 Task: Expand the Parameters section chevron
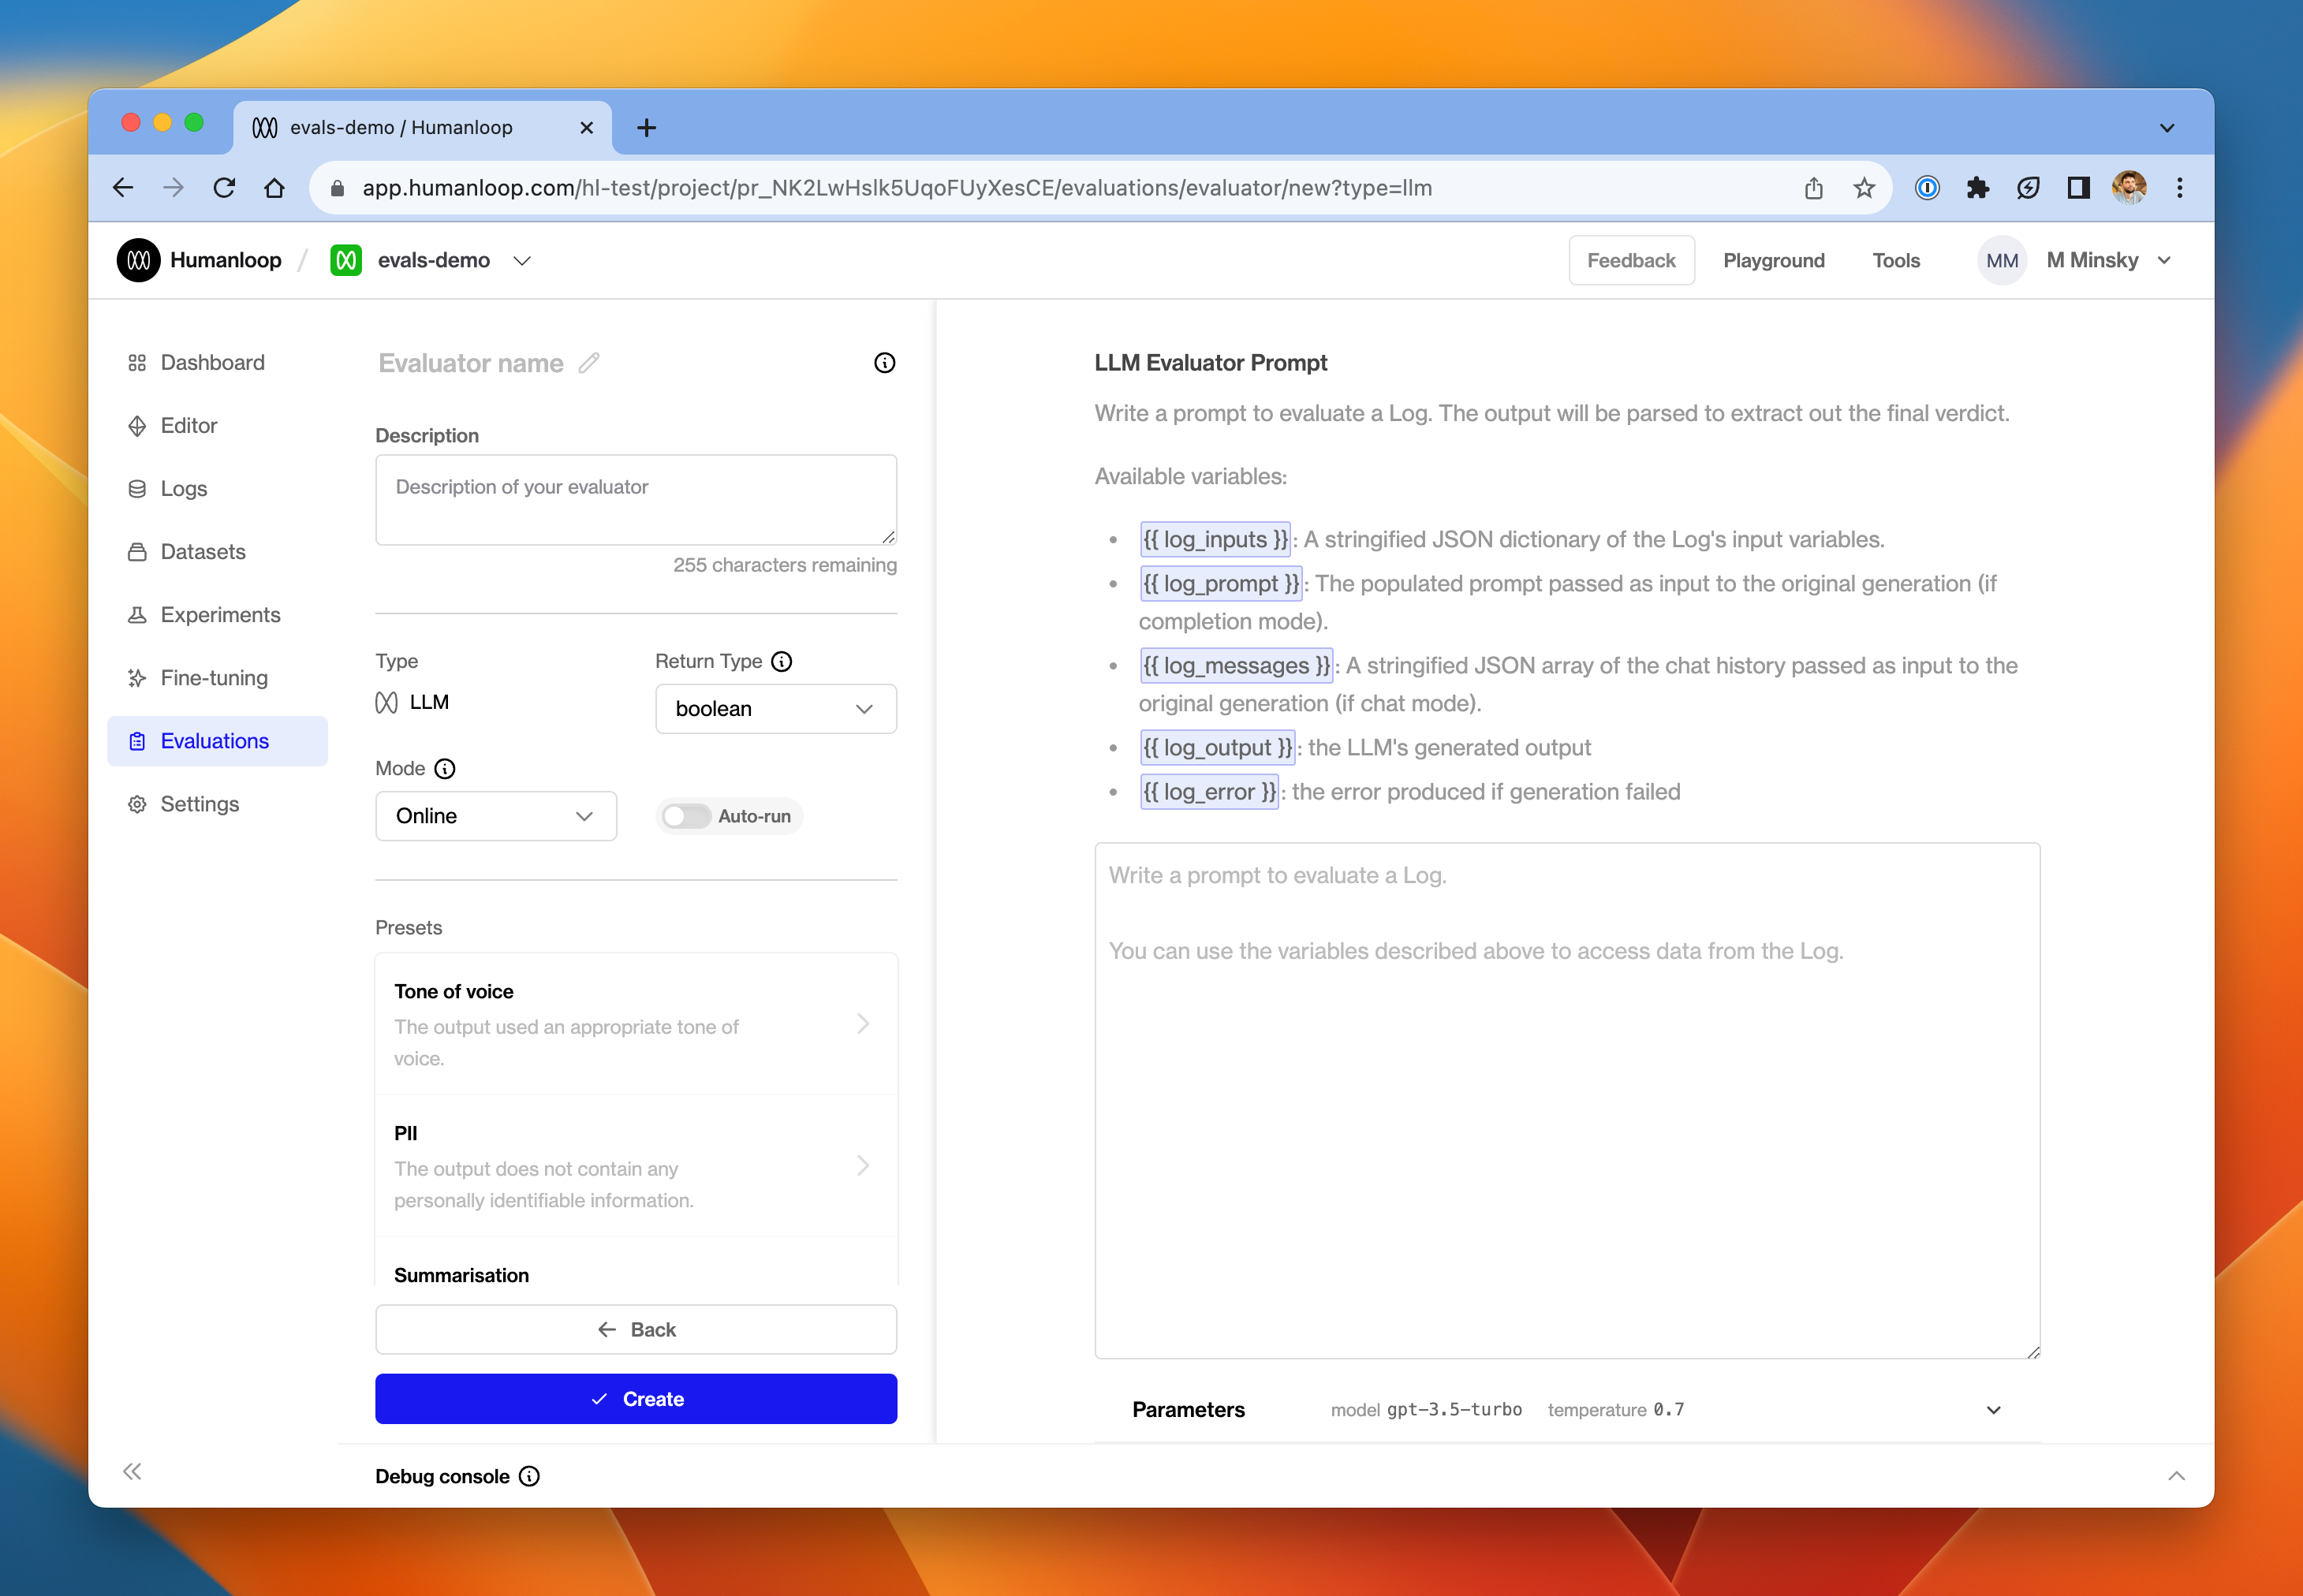(1993, 1410)
